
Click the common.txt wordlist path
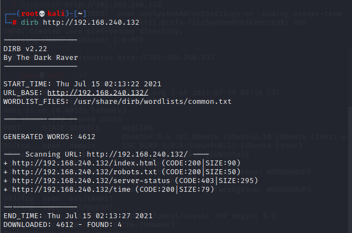(x=153, y=101)
